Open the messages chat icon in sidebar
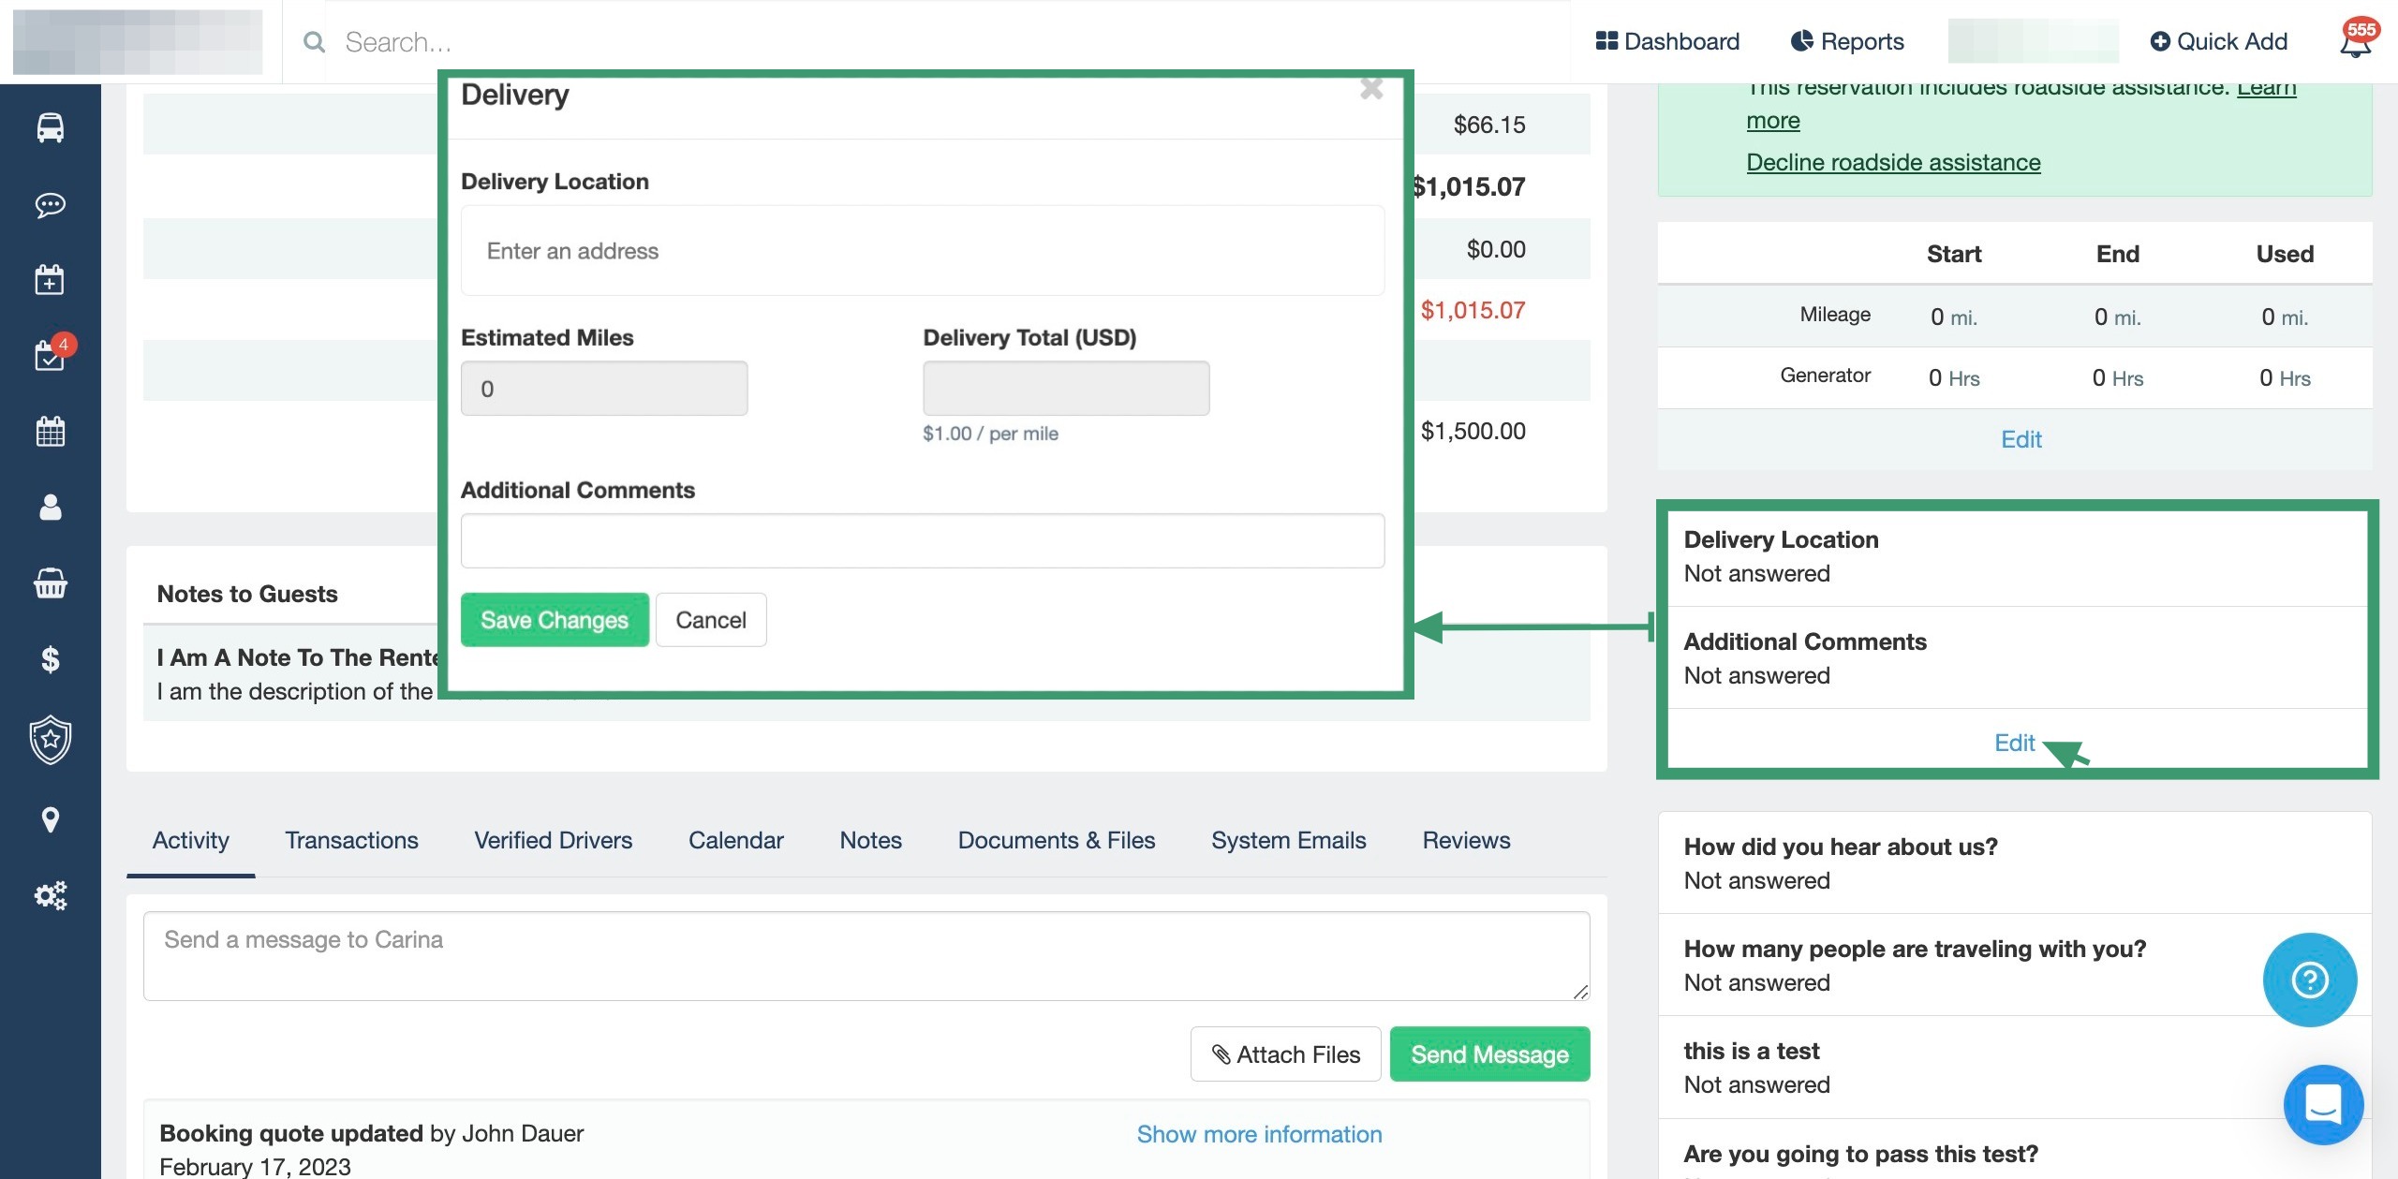The width and height of the screenshot is (2398, 1179). [x=49, y=205]
